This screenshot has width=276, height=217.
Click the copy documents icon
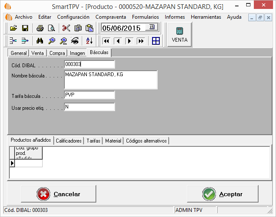pyautogui.click(x=78, y=28)
